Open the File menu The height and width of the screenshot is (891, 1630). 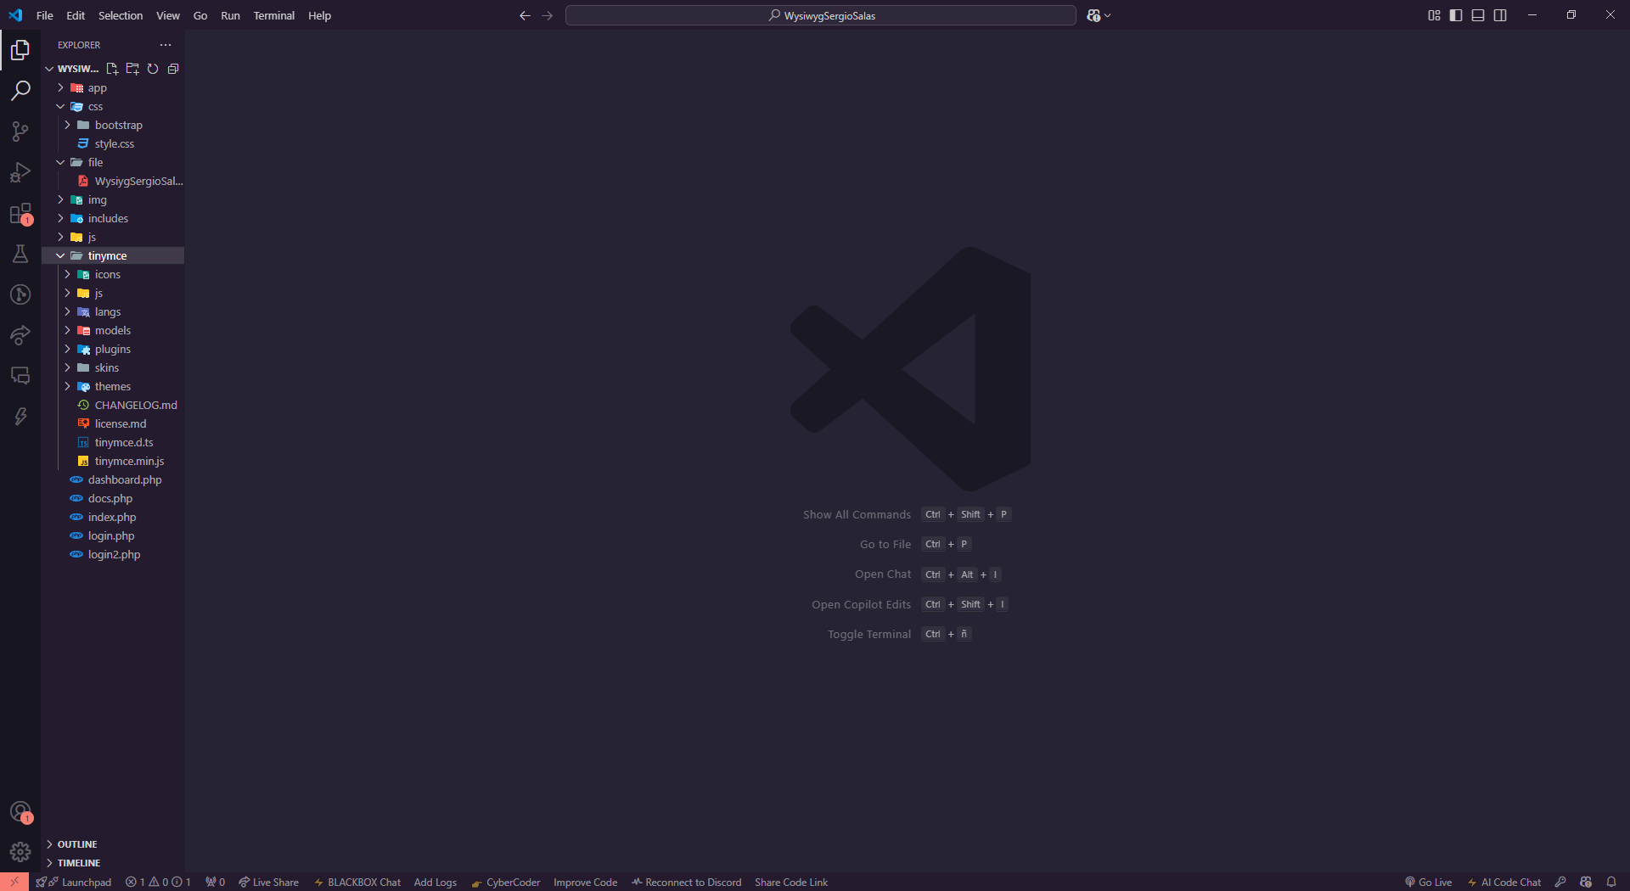[45, 15]
